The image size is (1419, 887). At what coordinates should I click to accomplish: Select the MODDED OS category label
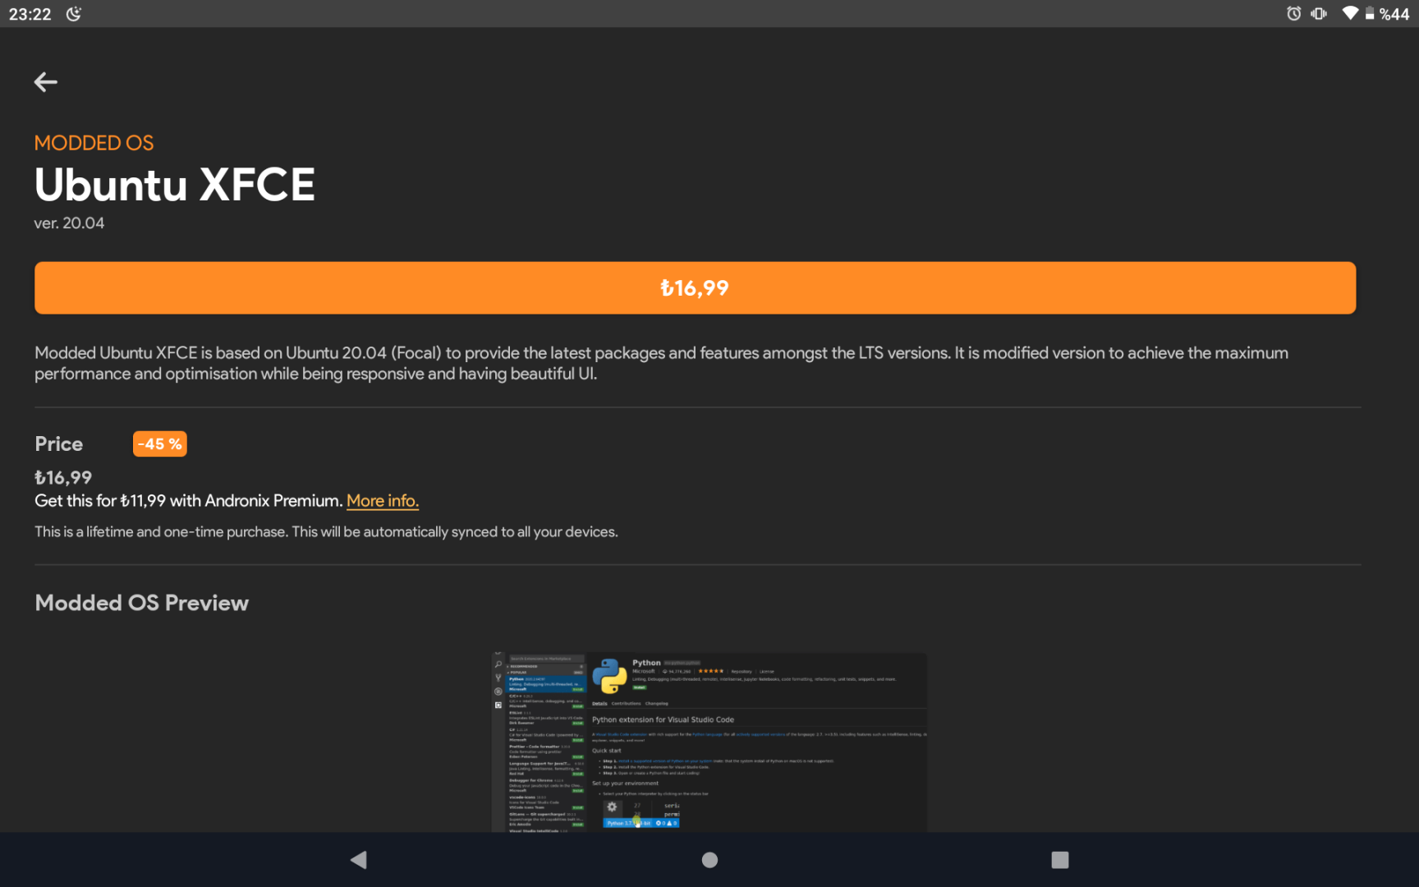click(x=94, y=143)
